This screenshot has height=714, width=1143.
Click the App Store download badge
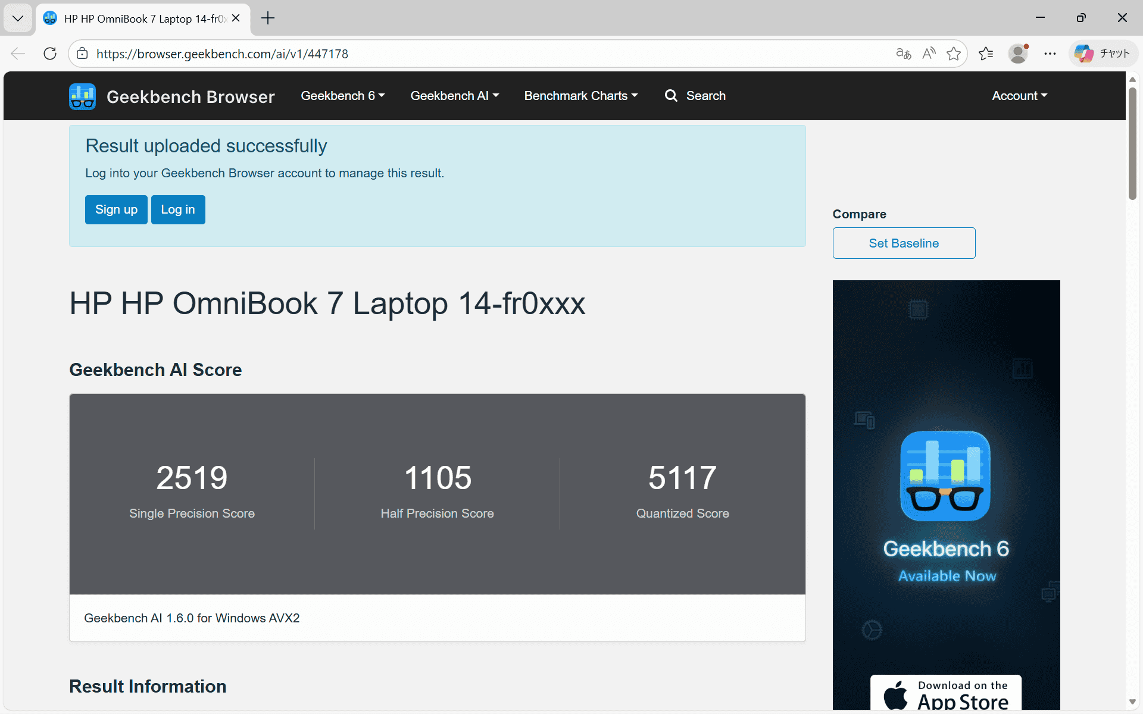[945, 696]
